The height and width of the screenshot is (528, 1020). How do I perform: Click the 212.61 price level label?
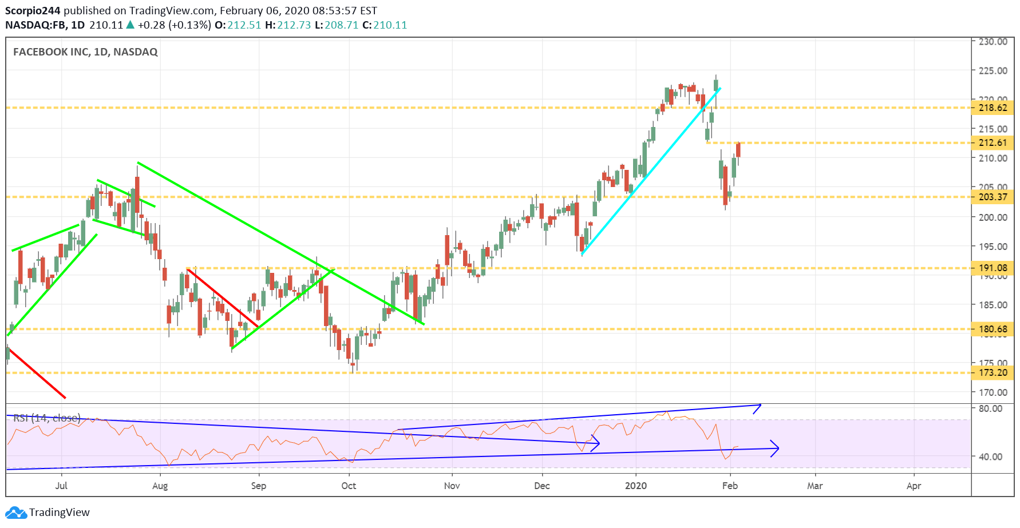[993, 143]
